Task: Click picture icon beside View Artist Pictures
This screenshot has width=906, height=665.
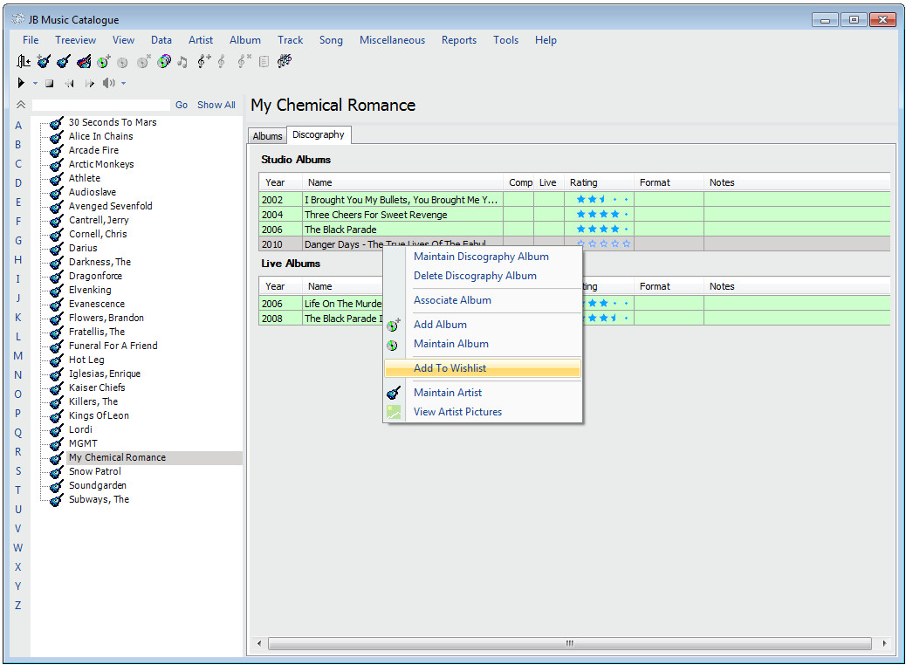Action: 394,412
